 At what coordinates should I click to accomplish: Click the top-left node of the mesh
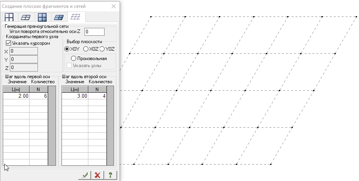[151, 16]
